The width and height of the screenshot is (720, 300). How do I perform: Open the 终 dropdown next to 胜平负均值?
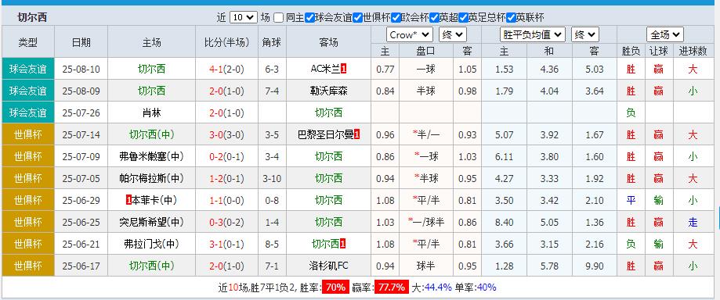click(584, 35)
